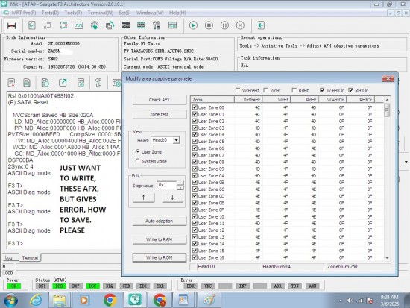Click the Stop toolbar button
The image size is (410, 308).
point(209,25)
